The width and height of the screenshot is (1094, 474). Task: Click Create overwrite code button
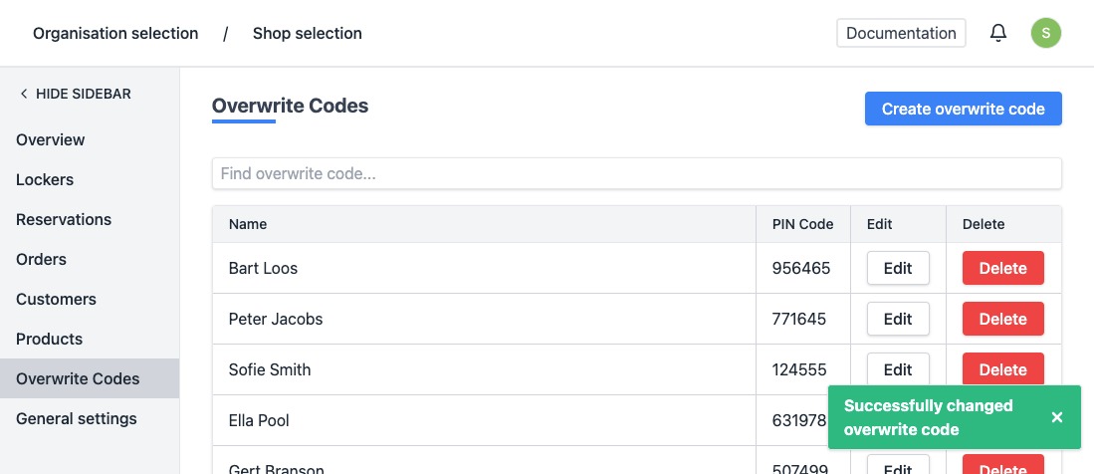coord(963,109)
